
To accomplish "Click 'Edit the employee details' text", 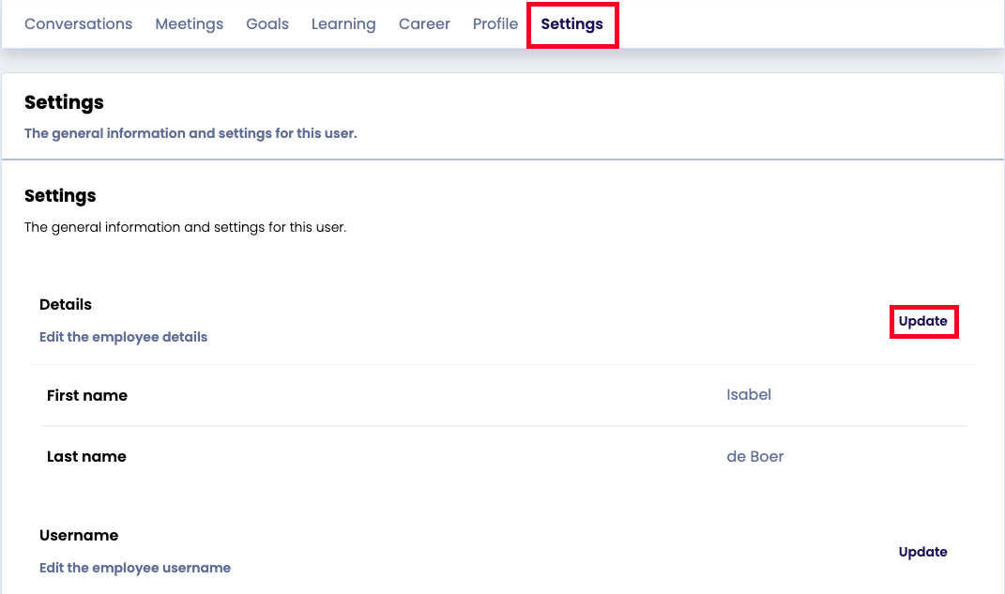I will [x=123, y=337].
